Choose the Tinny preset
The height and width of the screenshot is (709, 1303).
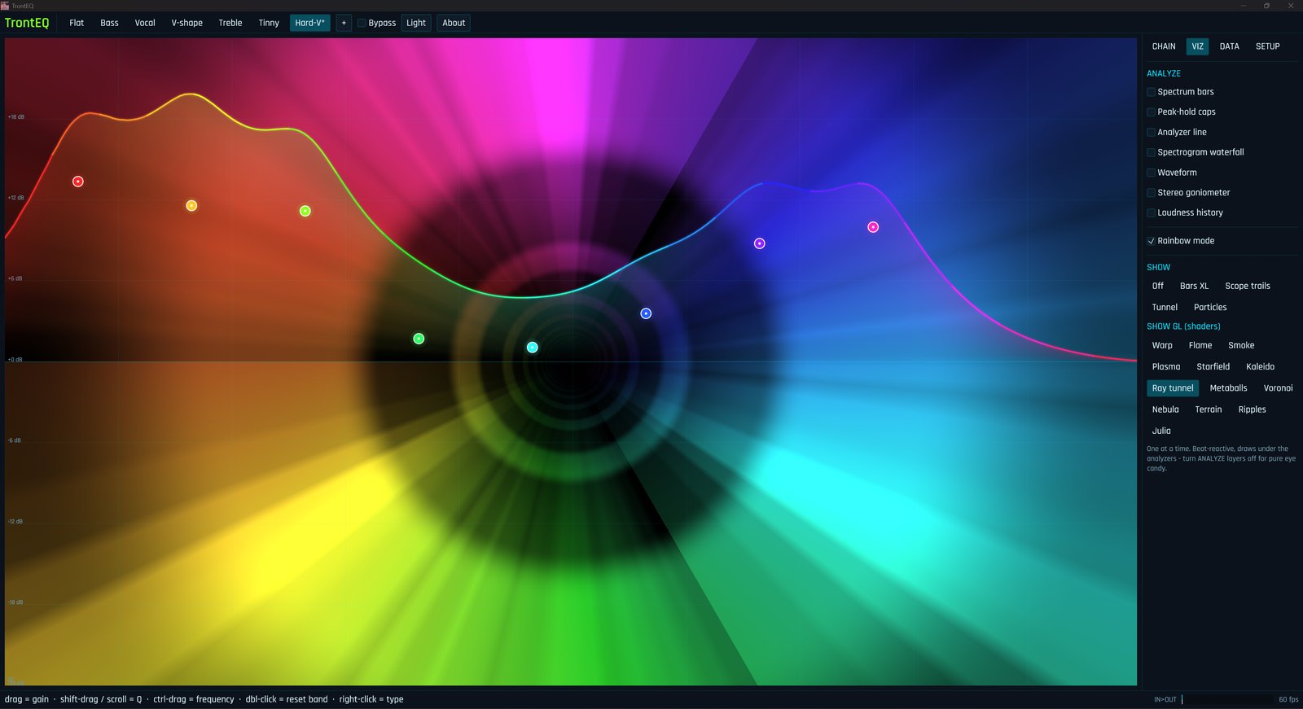click(269, 23)
